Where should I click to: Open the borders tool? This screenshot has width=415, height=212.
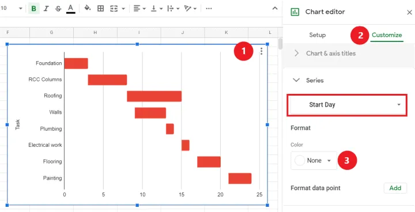click(x=100, y=9)
